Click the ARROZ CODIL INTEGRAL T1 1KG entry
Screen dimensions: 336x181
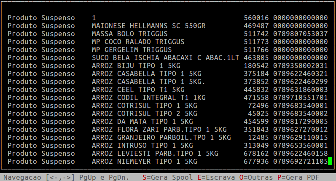pos(148,97)
